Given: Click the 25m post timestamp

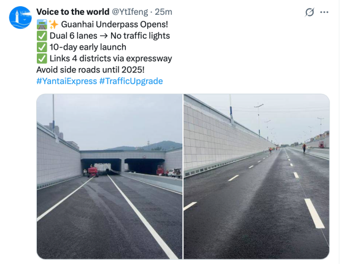Looking at the screenshot, I should 163,12.
